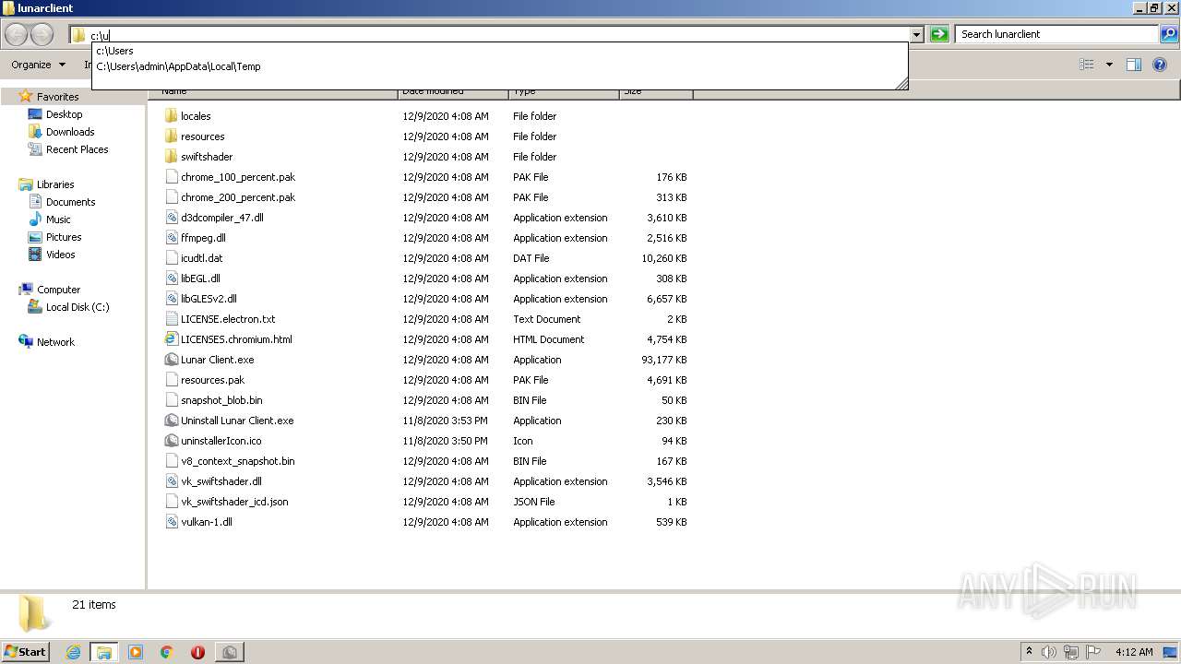Image resolution: width=1181 pixels, height=664 pixels.
Task: Click the Forward navigation arrow
Action: point(42,35)
